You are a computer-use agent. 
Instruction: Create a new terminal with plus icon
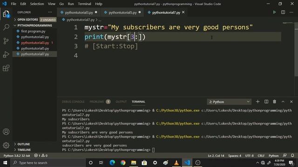coord(257,102)
